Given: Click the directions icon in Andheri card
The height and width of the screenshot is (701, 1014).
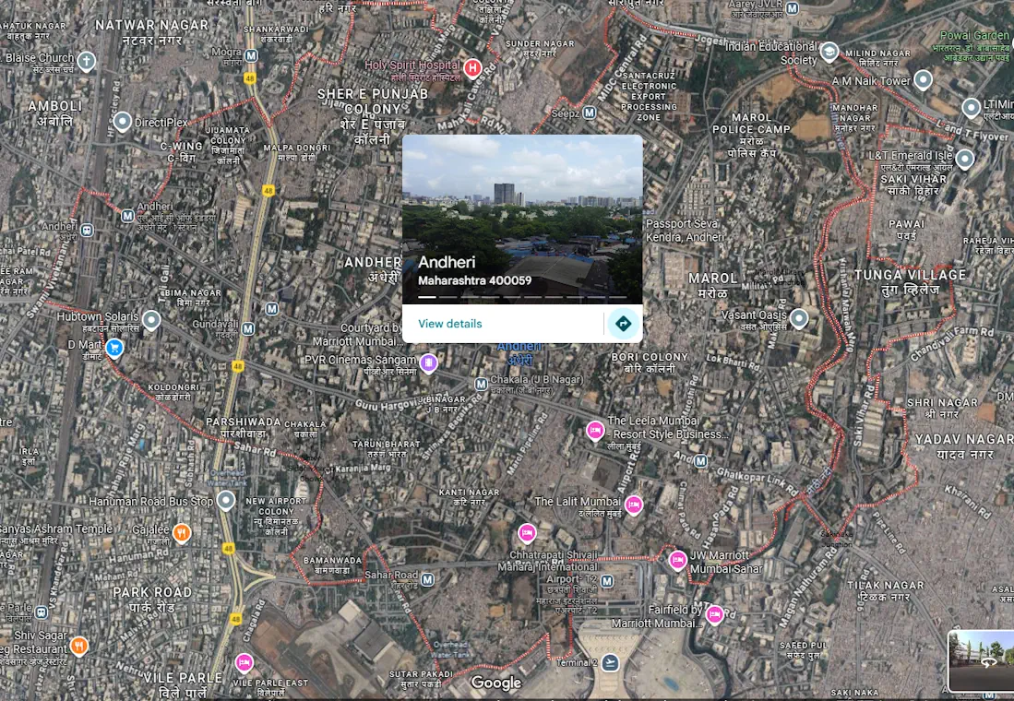Looking at the screenshot, I should point(623,324).
